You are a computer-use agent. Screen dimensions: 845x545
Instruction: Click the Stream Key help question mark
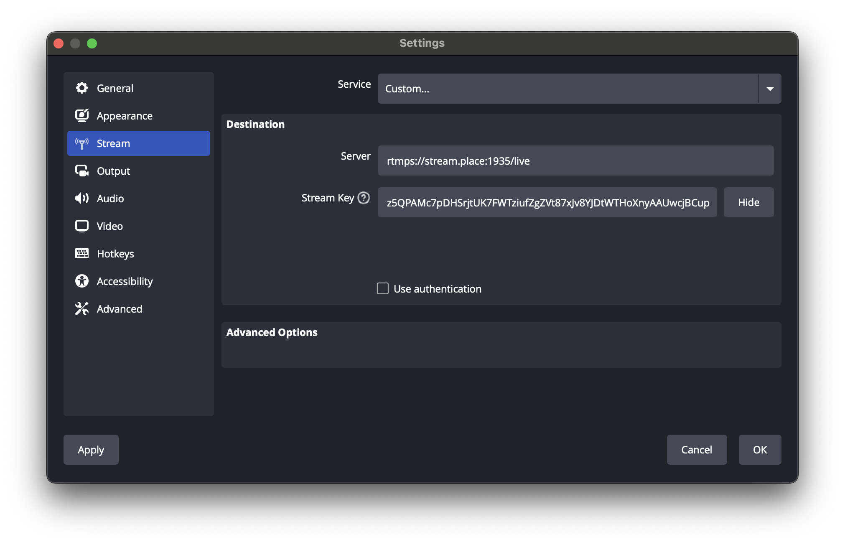[364, 198]
